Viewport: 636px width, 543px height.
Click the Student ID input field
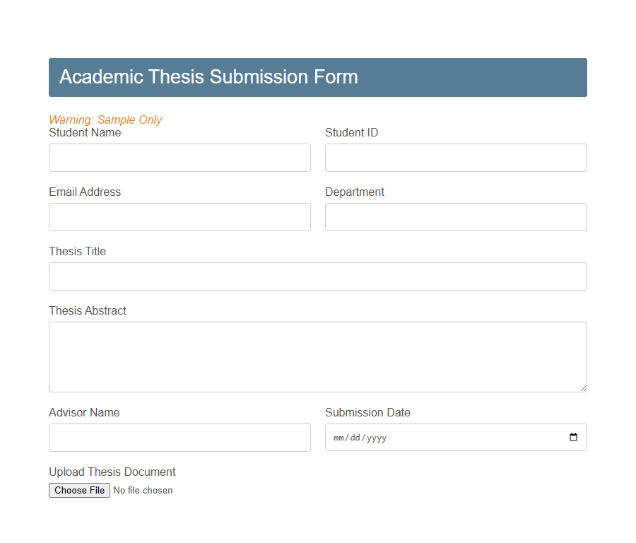[x=456, y=157]
